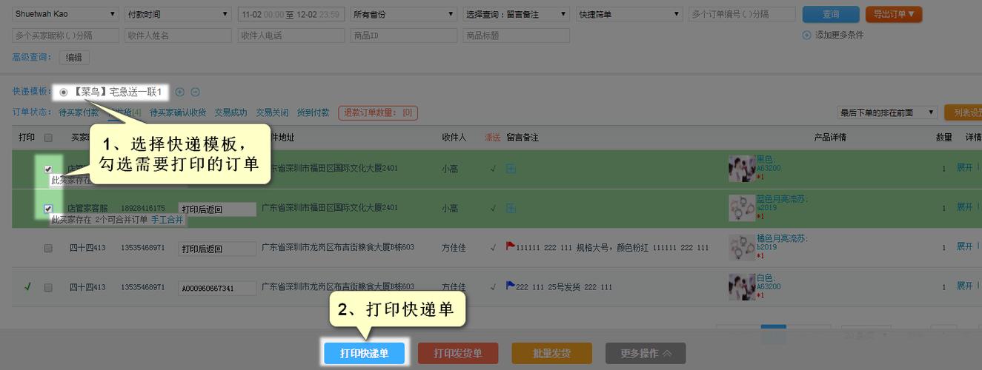Click the blue flag in the 白色 A63200 row
This screenshot has width=982, height=370.
[511, 285]
